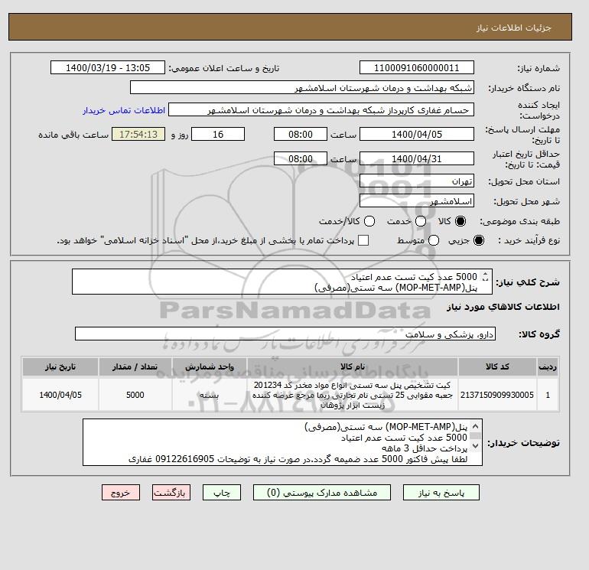Click the product name cell کیت تشخیص پنل

click(x=353, y=395)
